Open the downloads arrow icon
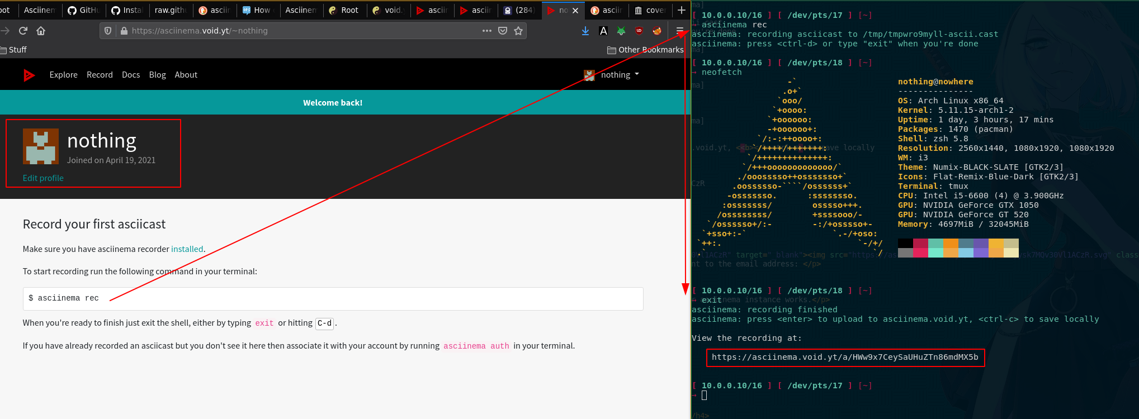The image size is (1139, 419). 585,31
